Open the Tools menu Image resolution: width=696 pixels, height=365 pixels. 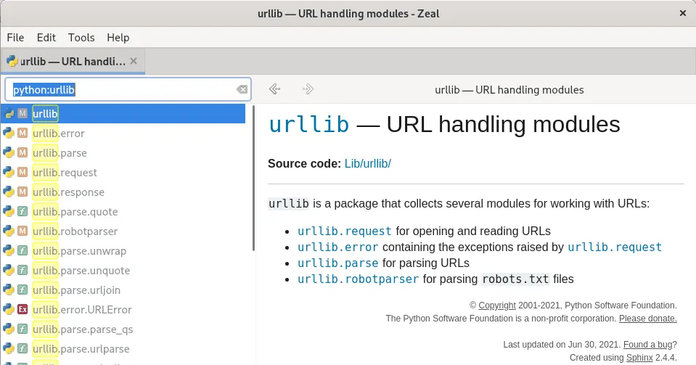coord(81,38)
